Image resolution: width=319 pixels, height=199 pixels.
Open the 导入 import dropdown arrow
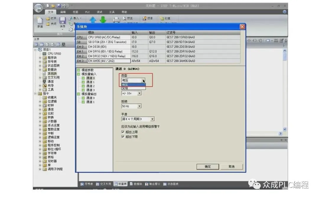pyautogui.click(x=81, y=18)
